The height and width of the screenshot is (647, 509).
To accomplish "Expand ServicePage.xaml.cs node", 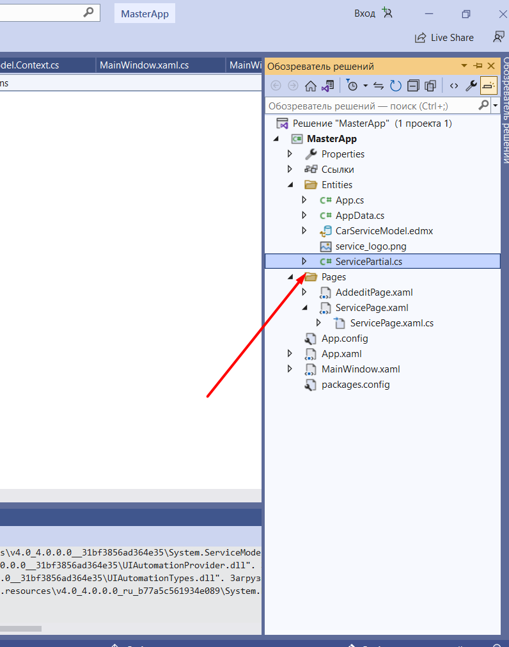I will [318, 323].
